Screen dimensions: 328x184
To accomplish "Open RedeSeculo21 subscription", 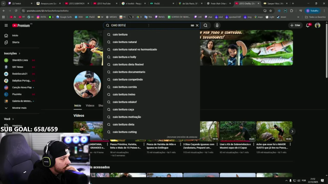I will click(x=19, y=74).
